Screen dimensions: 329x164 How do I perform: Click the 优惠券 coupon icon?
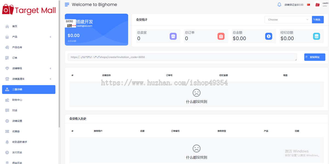(7, 131)
